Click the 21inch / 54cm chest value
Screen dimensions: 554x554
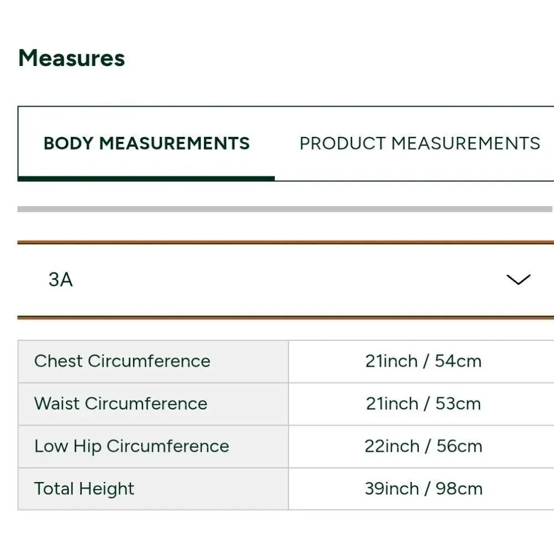423,361
